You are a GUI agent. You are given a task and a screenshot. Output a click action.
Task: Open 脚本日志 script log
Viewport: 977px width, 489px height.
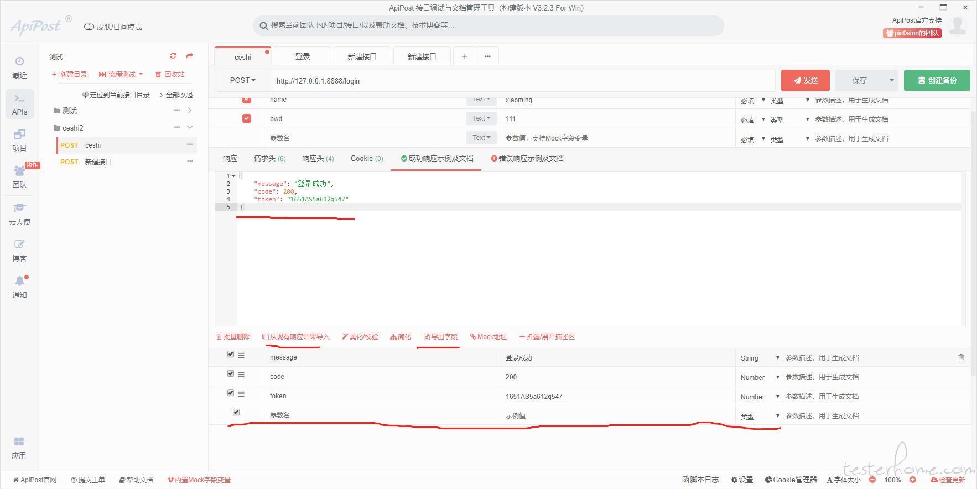click(x=700, y=480)
